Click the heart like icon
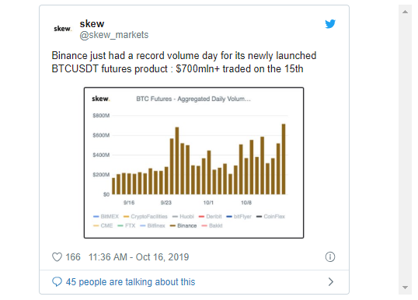 click(x=57, y=257)
